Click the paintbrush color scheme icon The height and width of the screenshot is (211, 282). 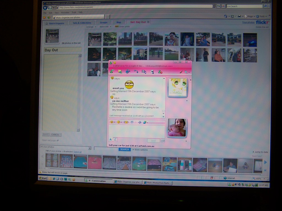(181, 72)
